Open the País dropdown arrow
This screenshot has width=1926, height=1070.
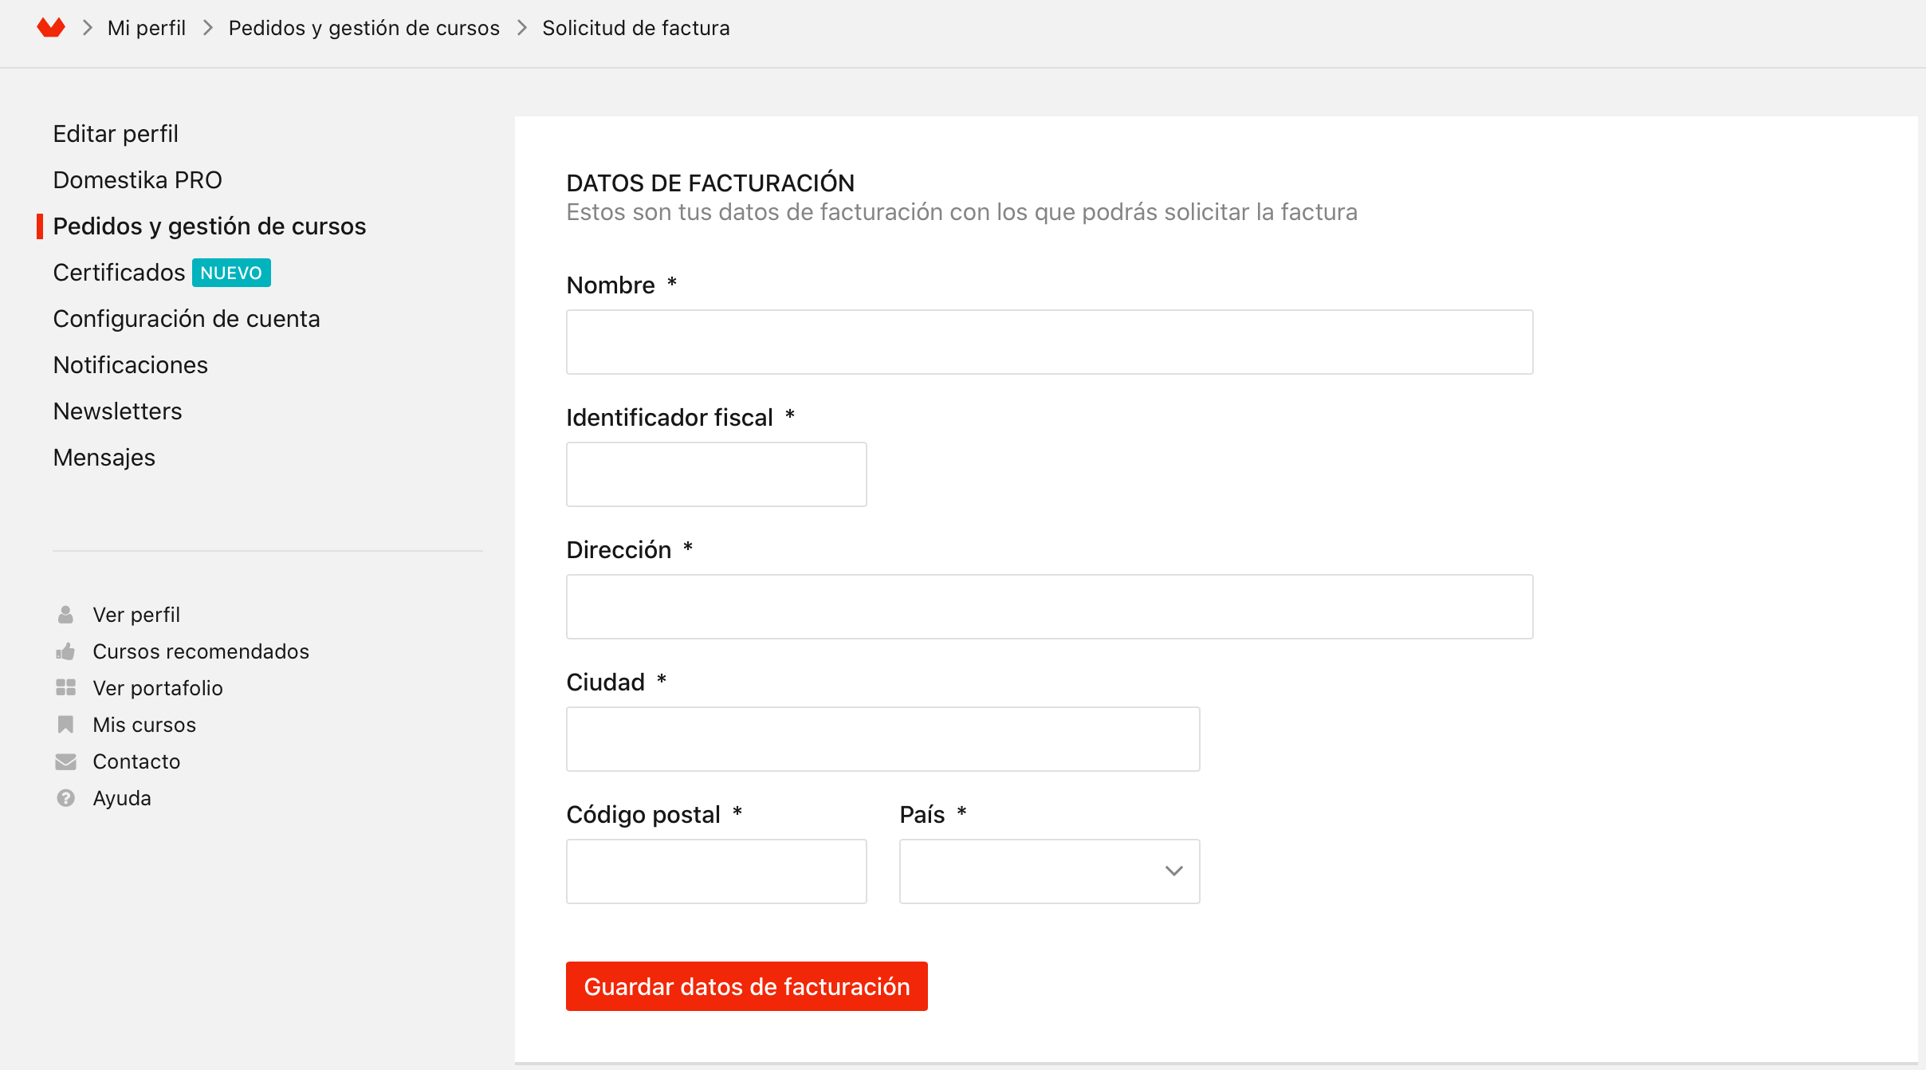pos(1173,871)
